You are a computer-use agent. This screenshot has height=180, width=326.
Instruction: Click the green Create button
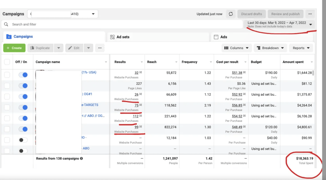coord(14,48)
